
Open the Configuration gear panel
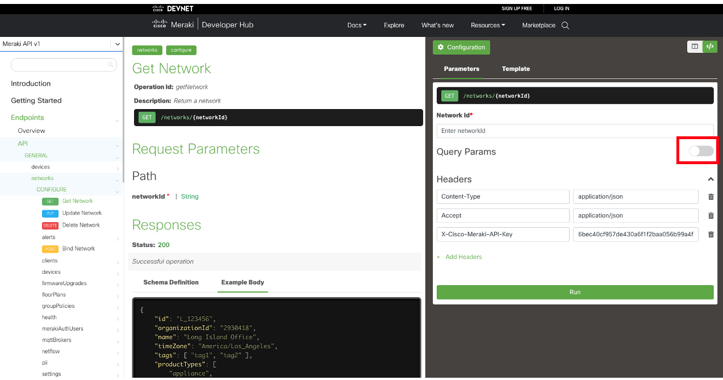[461, 47]
